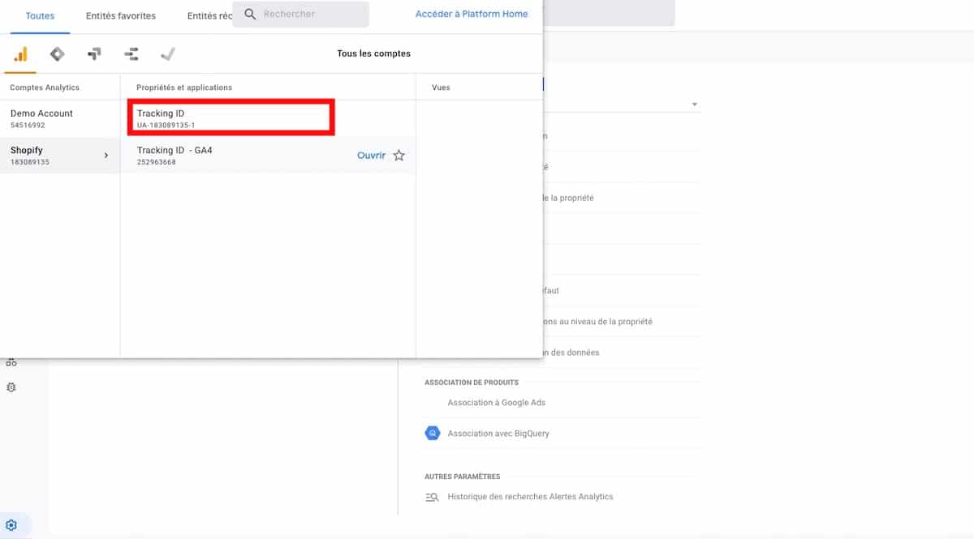The image size is (974, 539).
Task: Open the property selector dropdown arrow
Action: [x=695, y=105]
